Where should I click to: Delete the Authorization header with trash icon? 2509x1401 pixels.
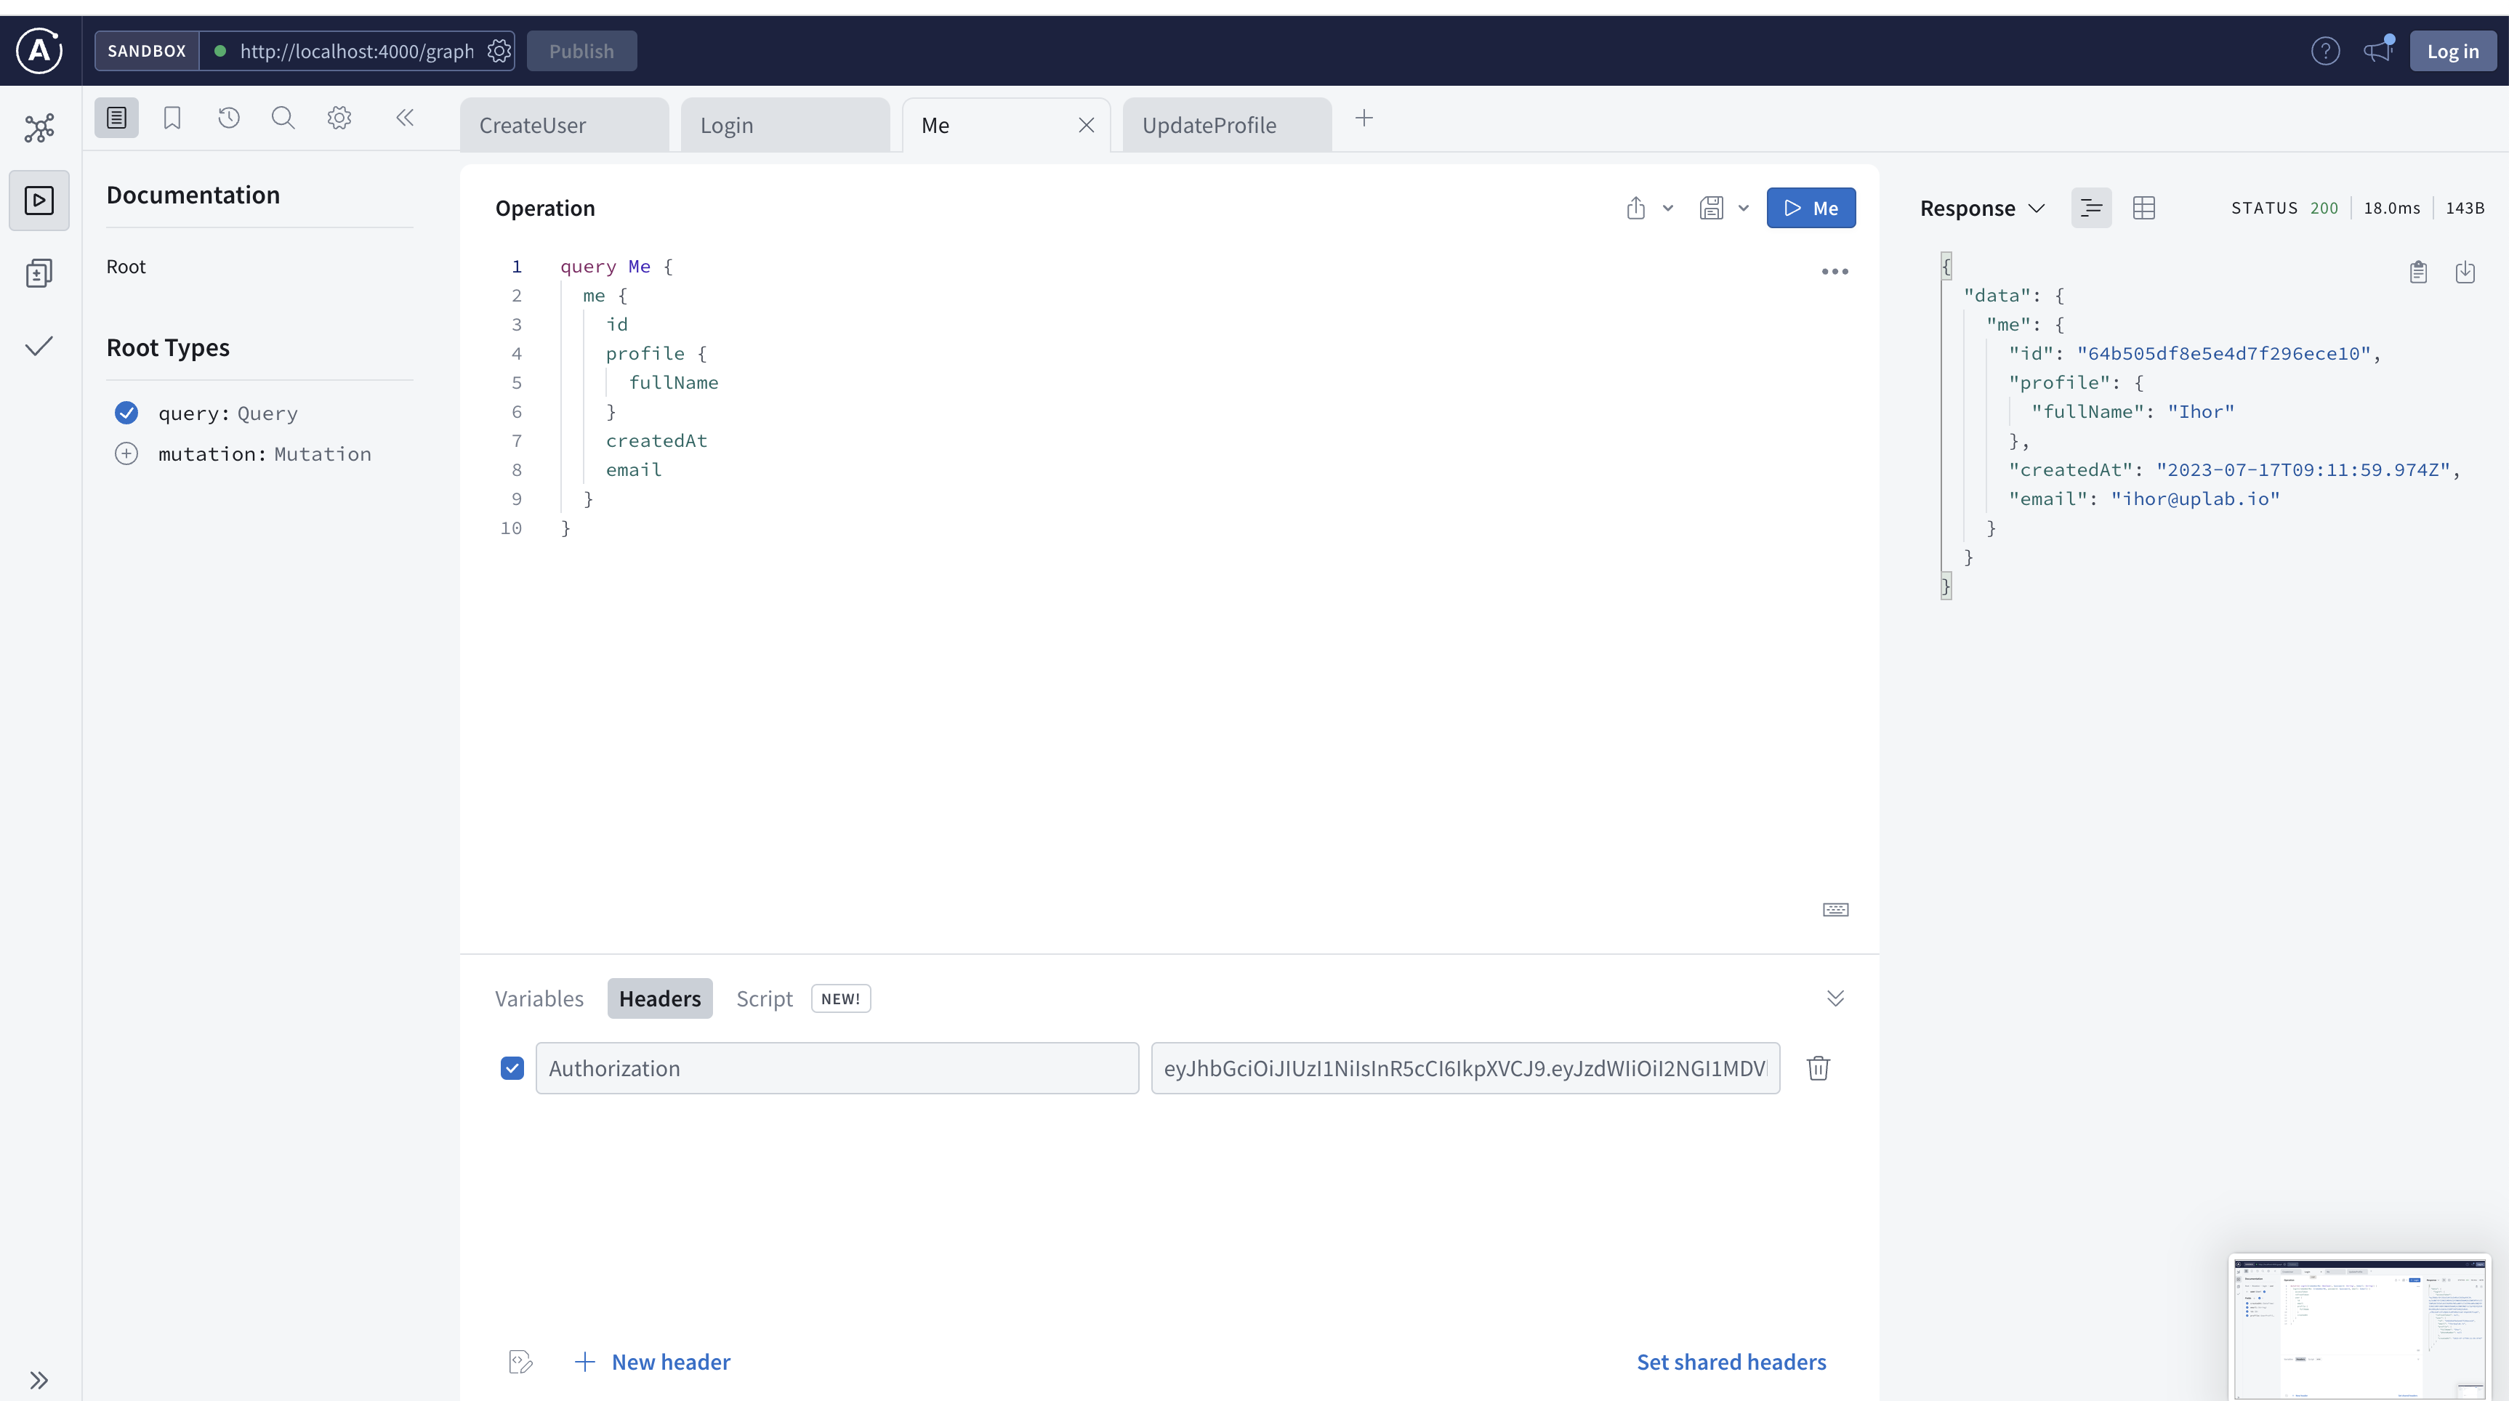pyautogui.click(x=1819, y=1068)
